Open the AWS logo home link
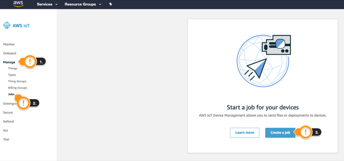Image resolution: width=344 pixels, height=161 pixels. click(18, 4)
